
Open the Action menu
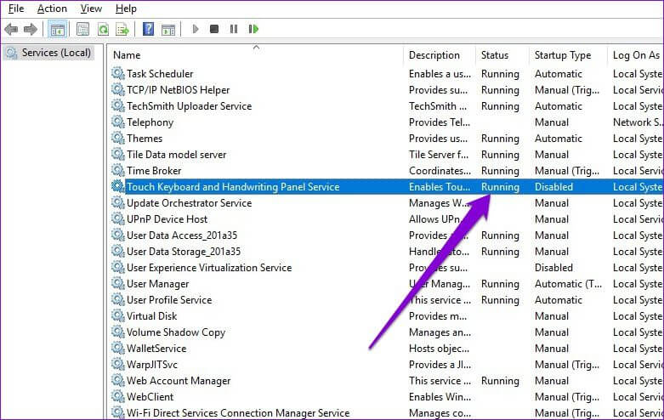52,9
